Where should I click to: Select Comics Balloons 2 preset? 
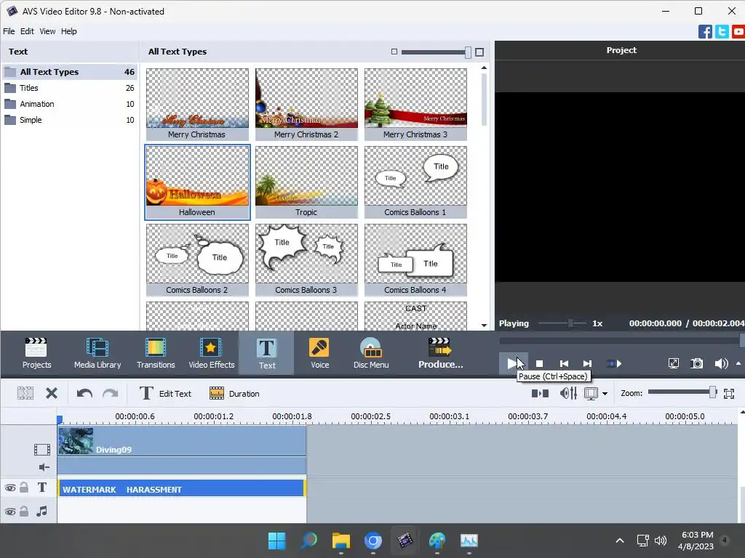(x=197, y=260)
